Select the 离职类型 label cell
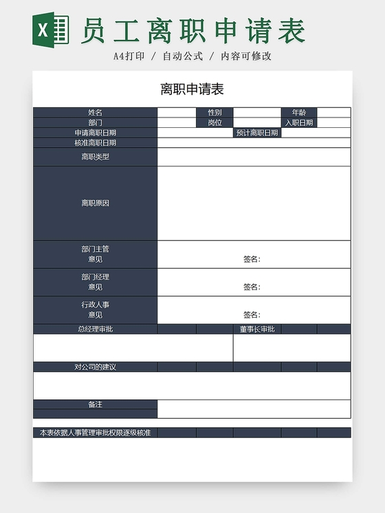 (95, 157)
